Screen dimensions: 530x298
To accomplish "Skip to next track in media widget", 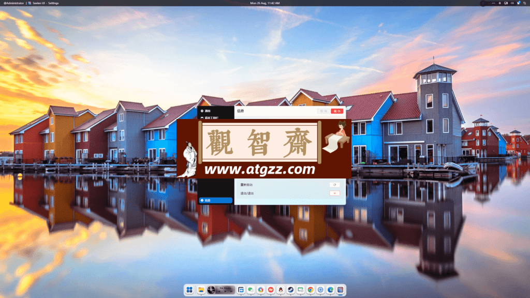I will 231,291.
